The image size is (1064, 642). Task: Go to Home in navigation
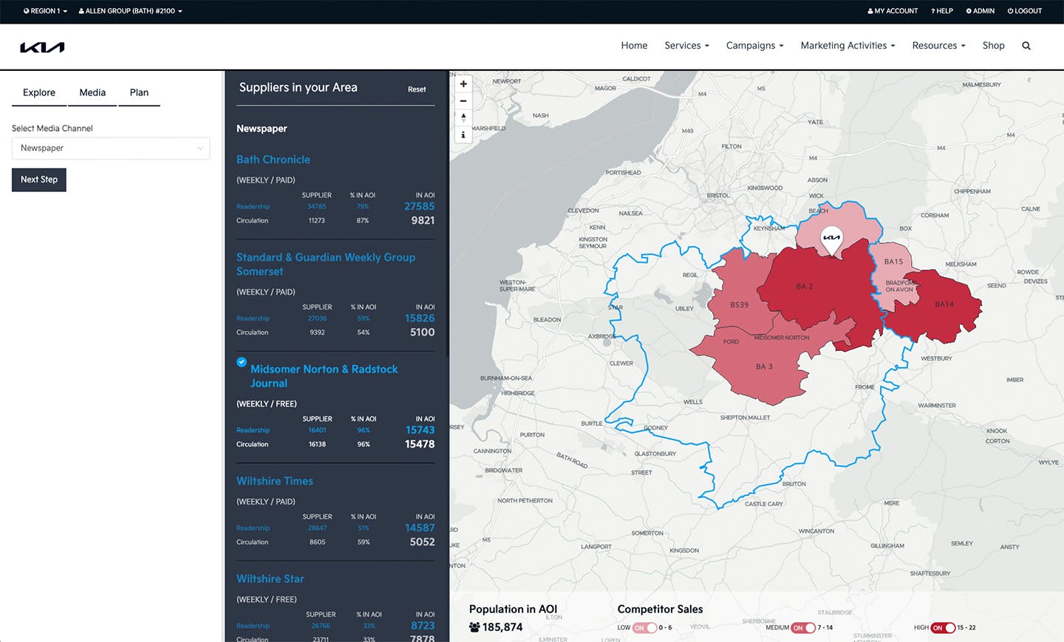coord(634,46)
